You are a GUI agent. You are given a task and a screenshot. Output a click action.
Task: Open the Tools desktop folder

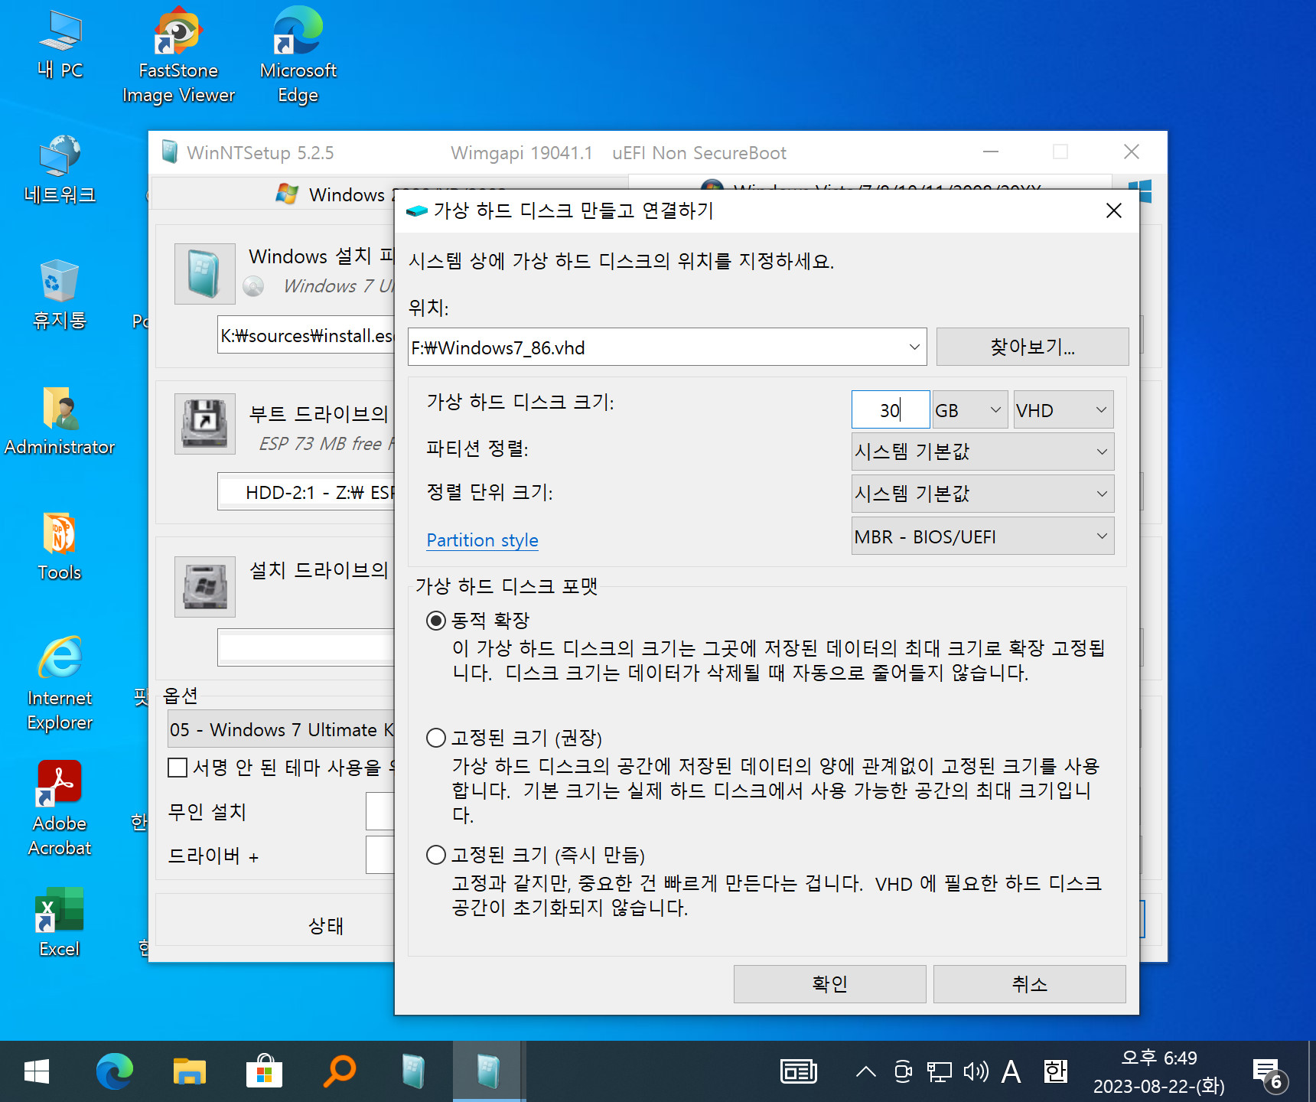[60, 546]
